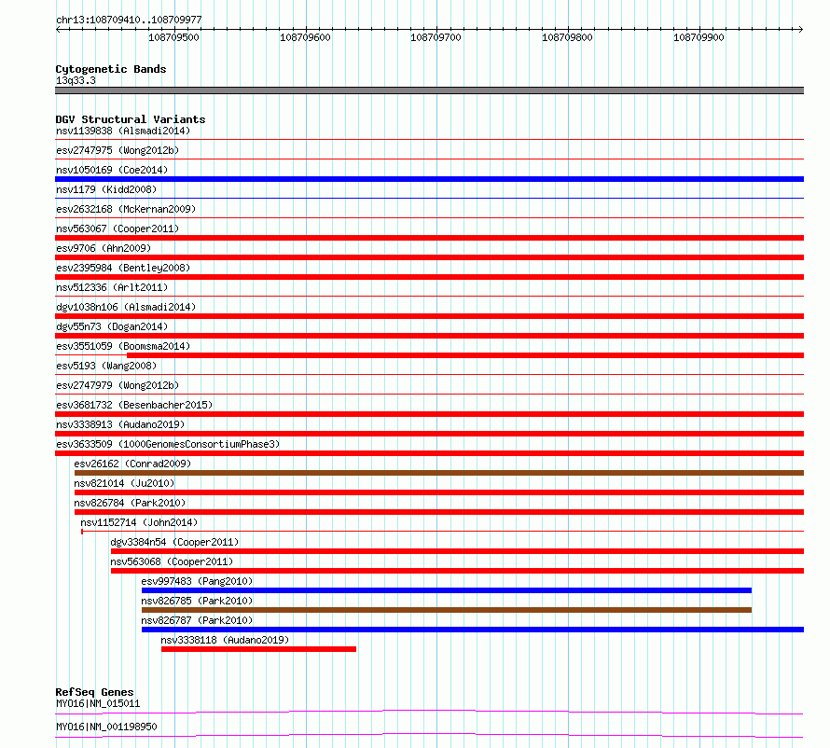Click the esv3681732 (Besenbacher2015) label
Viewport: 830px width, 748px height.
pyautogui.click(x=134, y=405)
